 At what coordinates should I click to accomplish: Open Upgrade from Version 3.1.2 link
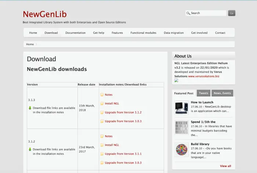tap(123, 112)
